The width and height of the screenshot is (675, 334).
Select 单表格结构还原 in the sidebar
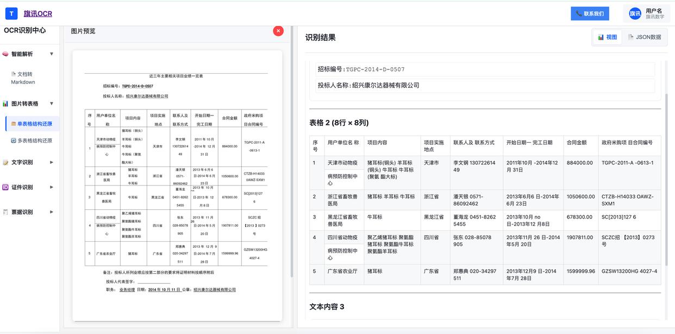click(32, 124)
